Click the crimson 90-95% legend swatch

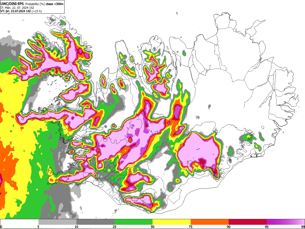(x=248, y=222)
